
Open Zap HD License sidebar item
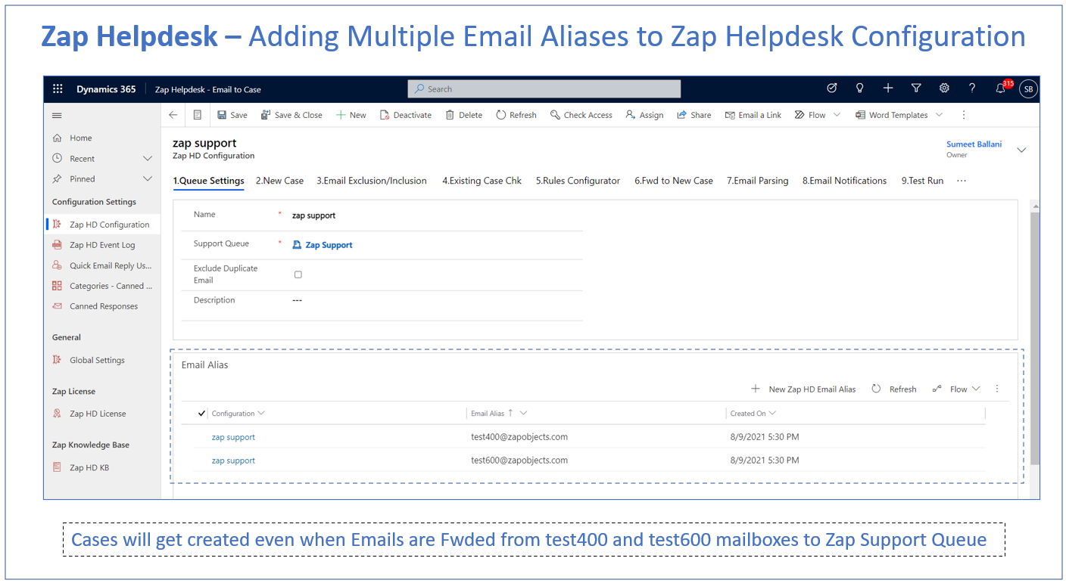click(x=101, y=414)
